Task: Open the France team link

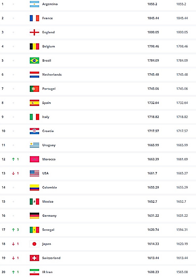Action: [x=47, y=18]
